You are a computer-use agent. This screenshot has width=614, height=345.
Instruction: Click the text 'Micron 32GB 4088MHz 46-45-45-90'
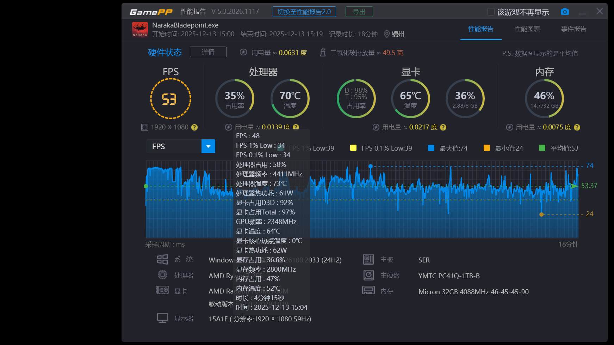tap(473, 292)
